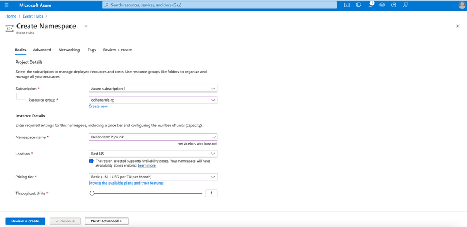This screenshot has height=227, width=467.
Task: Click the Instance Details heading
Action: coord(30,116)
